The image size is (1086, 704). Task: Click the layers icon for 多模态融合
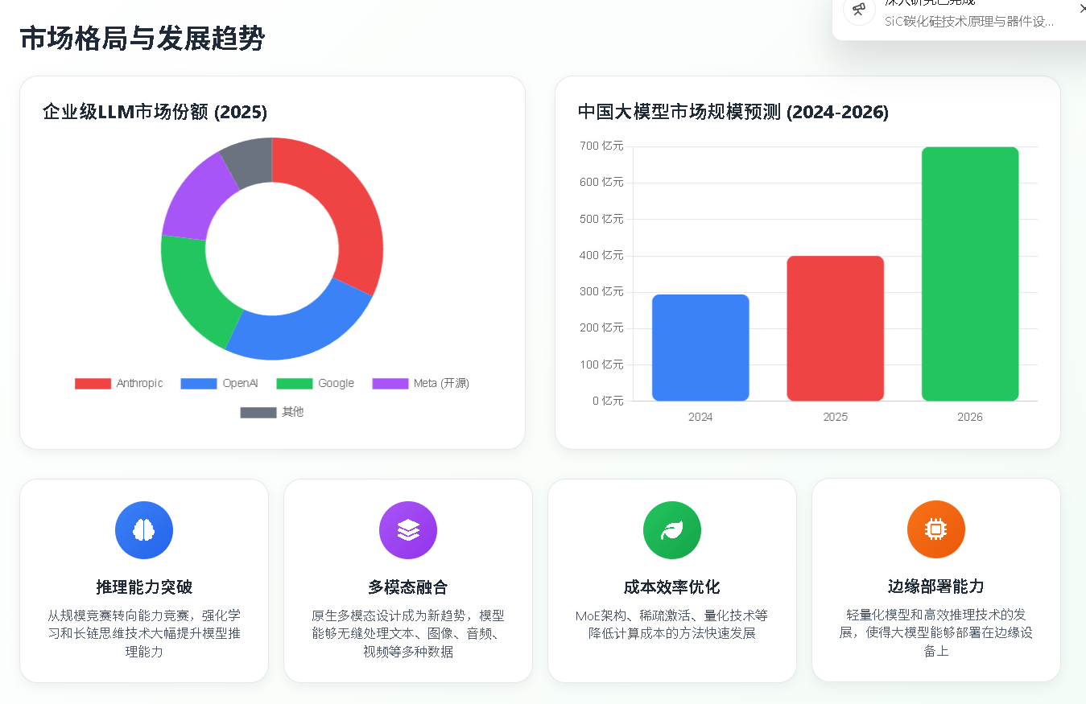tap(408, 529)
